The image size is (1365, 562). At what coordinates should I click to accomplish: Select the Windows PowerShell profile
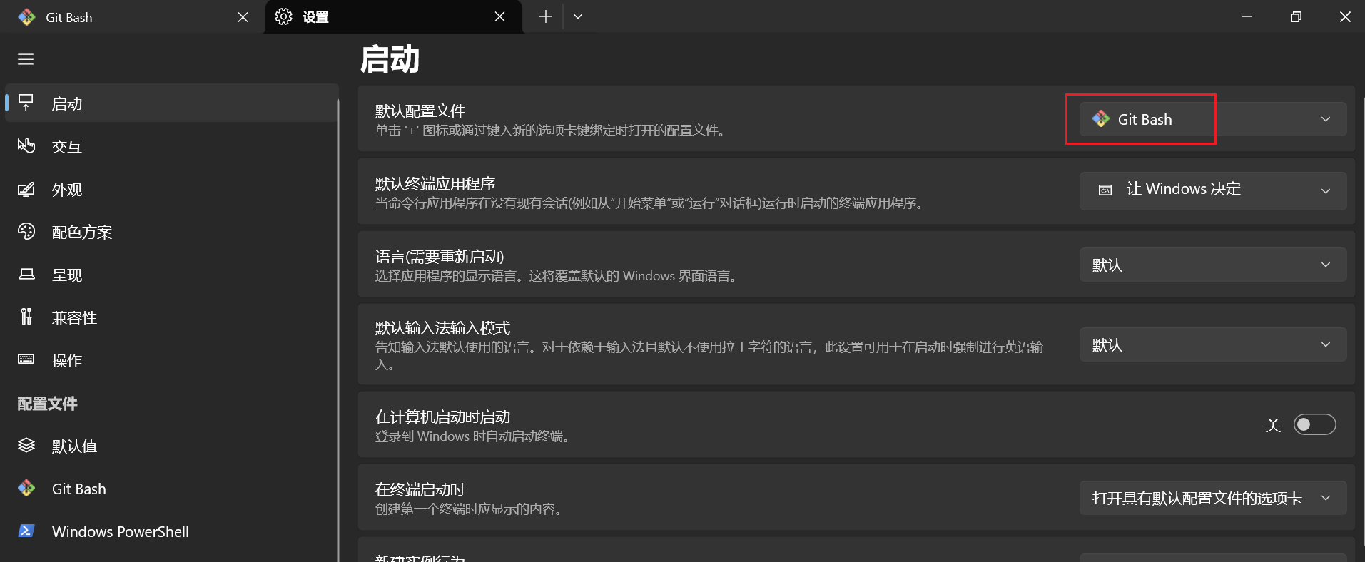pos(171,531)
